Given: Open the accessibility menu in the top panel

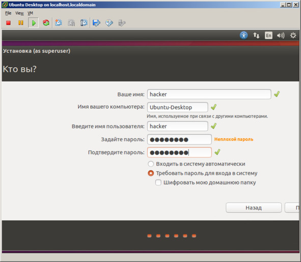Looking at the screenshot, I should click(x=243, y=35).
